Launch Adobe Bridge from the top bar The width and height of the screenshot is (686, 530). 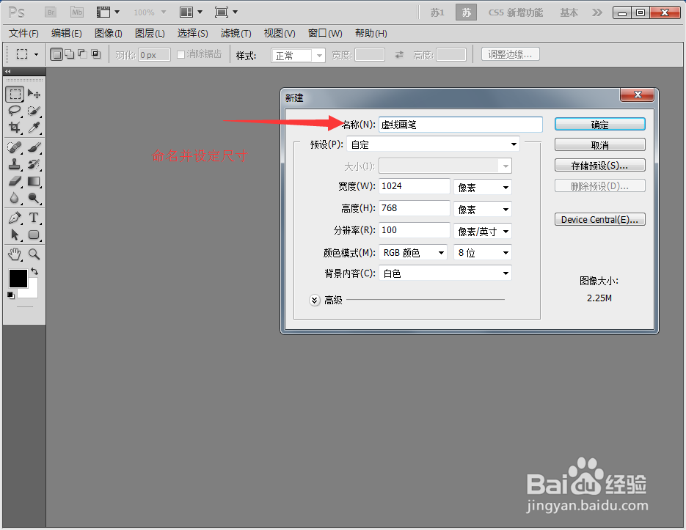point(51,12)
